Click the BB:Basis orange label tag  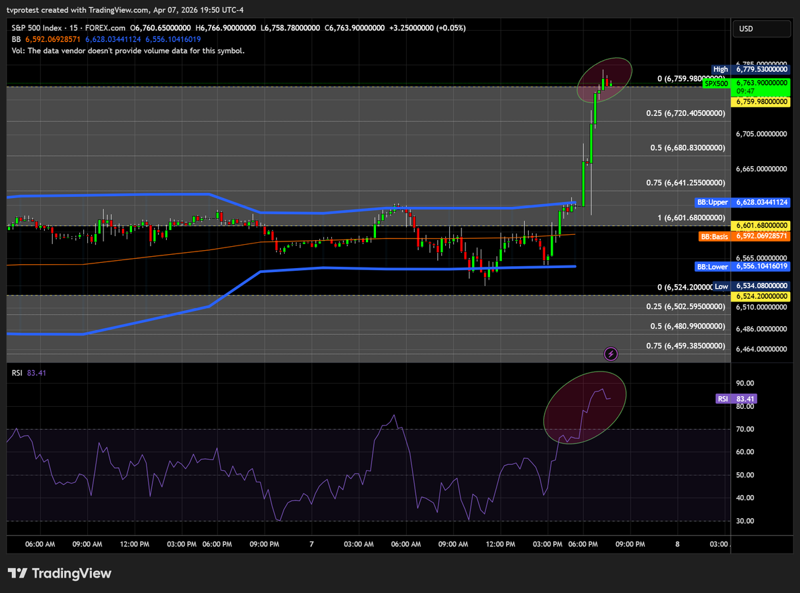714,236
